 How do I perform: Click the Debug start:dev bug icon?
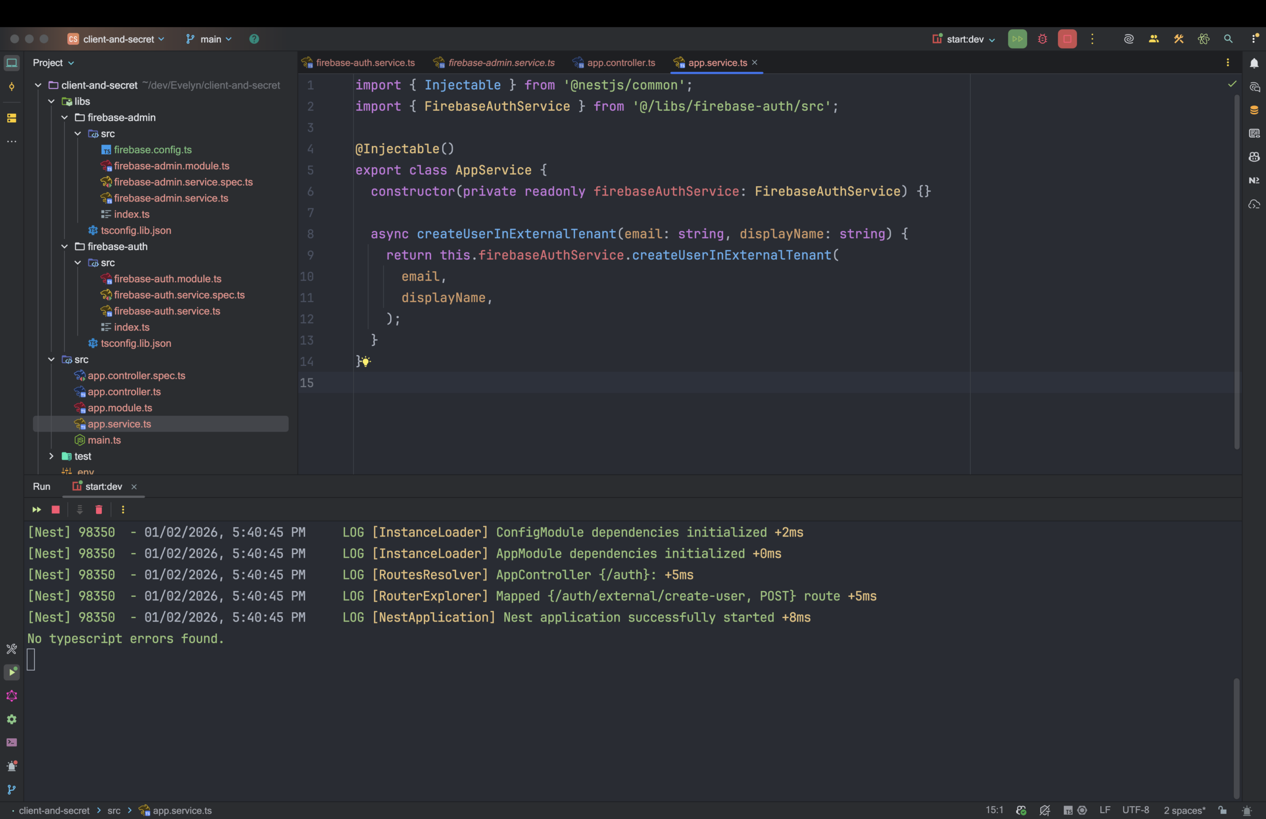[x=1042, y=39]
